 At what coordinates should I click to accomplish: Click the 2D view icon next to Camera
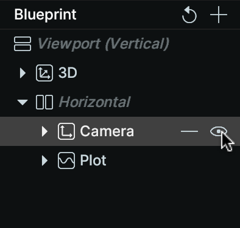coord(66,131)
